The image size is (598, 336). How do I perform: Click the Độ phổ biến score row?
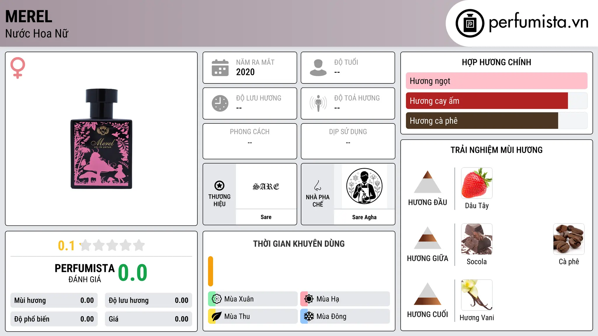[x=54, y=319]
